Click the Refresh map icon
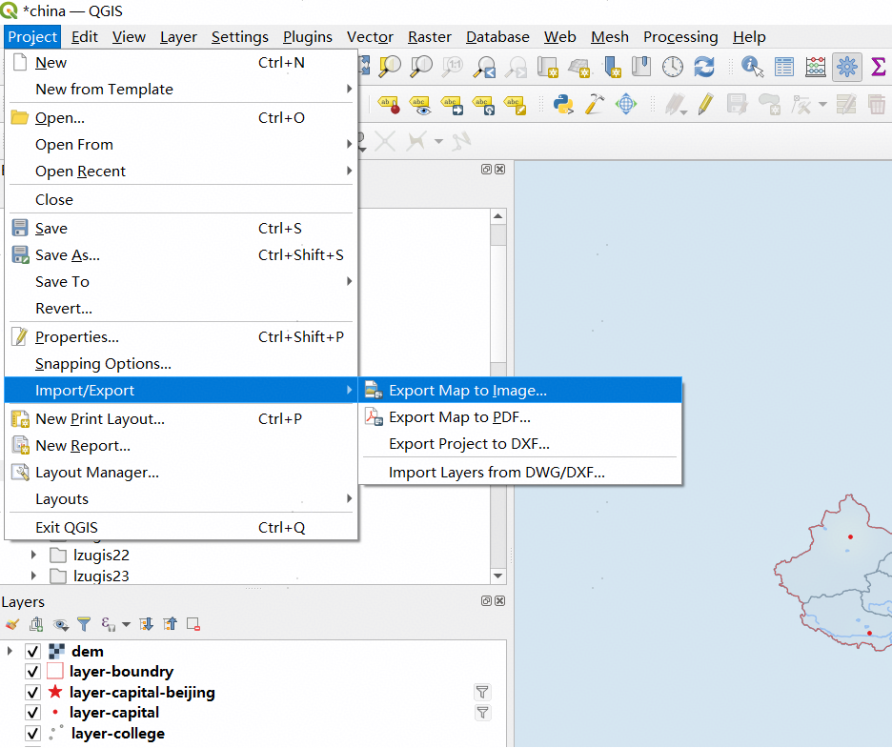Image resolution: width=892 pixels, height=748 pixels. (x=704, y=67)
